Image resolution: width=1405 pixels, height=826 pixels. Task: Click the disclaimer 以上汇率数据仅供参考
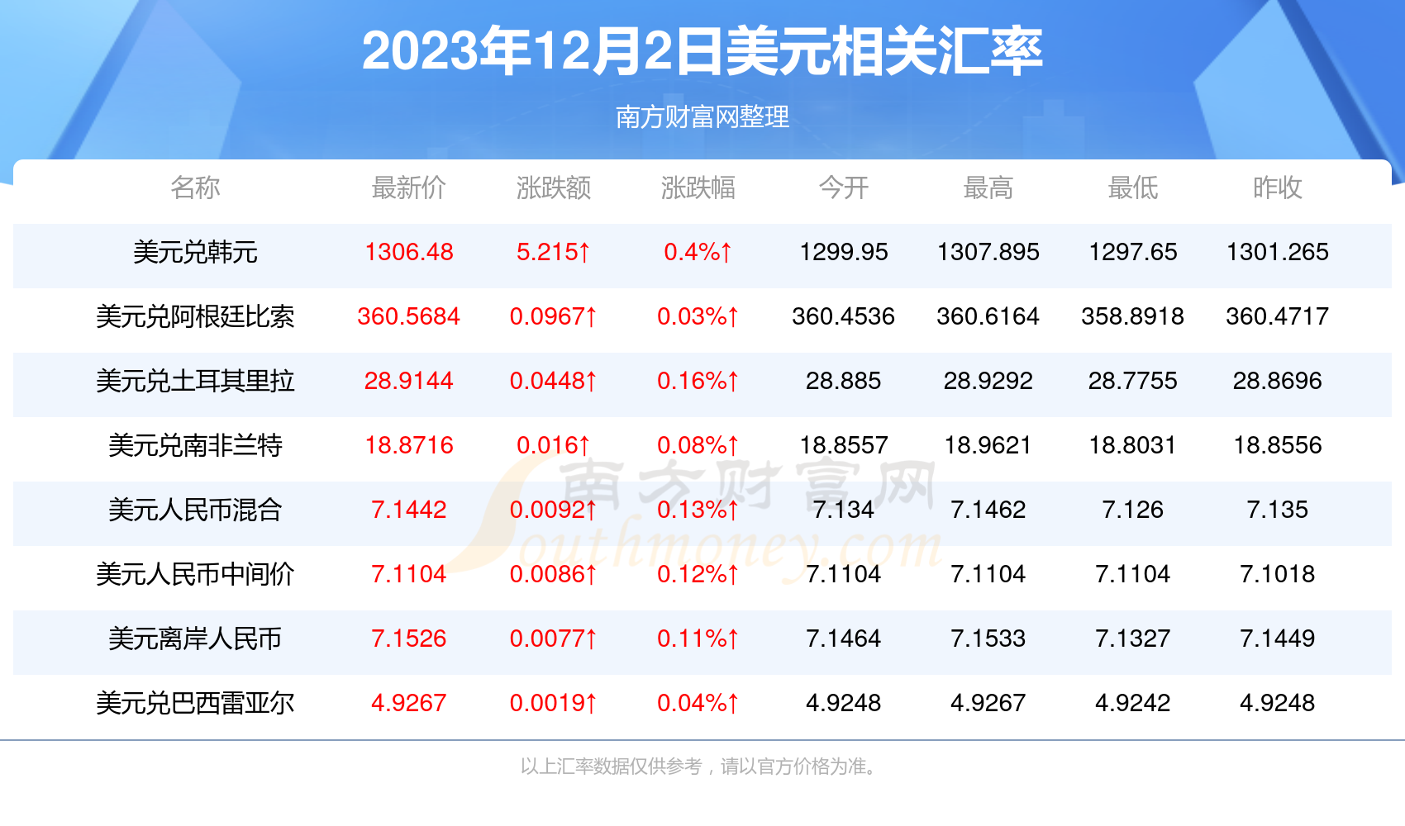[611, 767]
